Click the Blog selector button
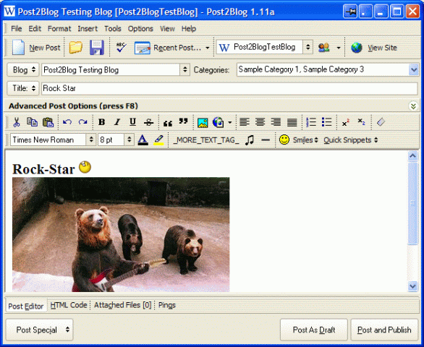This screenshot has height=347, width=424. pyautogui.click(x=23, y=70)
